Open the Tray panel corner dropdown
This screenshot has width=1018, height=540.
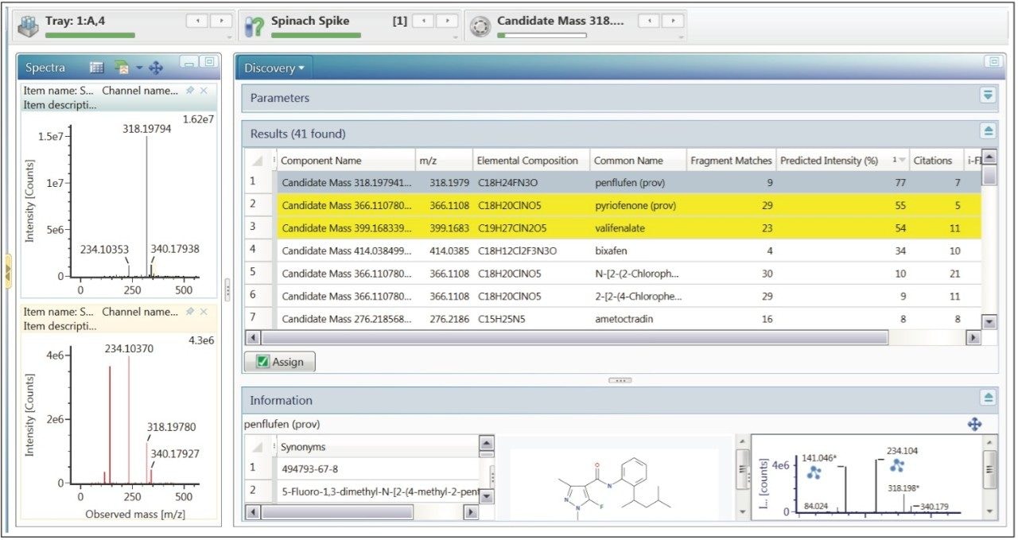click(230, 37)
